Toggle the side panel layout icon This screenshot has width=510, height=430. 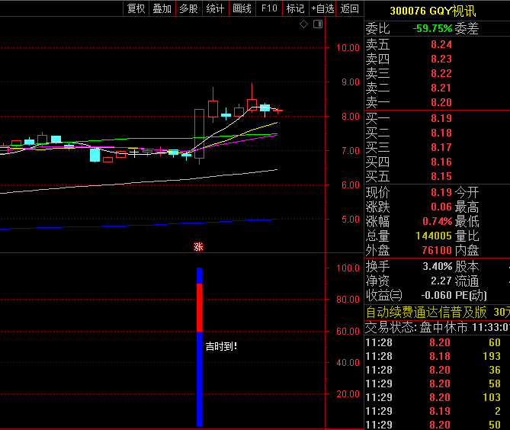[x=318, y=24]
